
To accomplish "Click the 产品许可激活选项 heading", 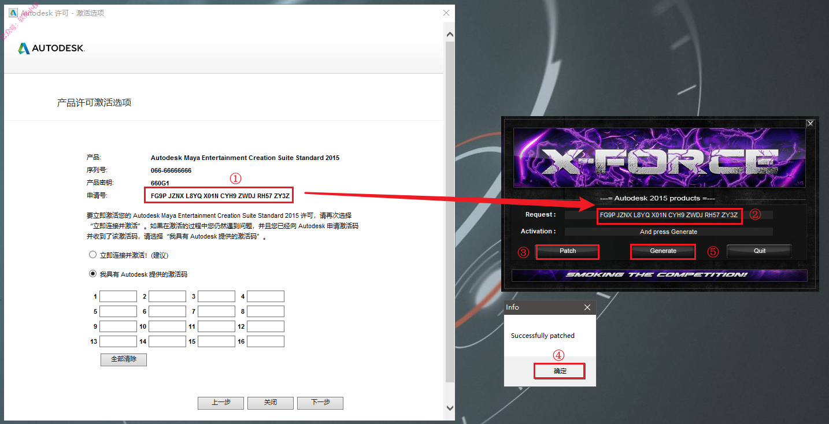I will [x=94, y=103].
